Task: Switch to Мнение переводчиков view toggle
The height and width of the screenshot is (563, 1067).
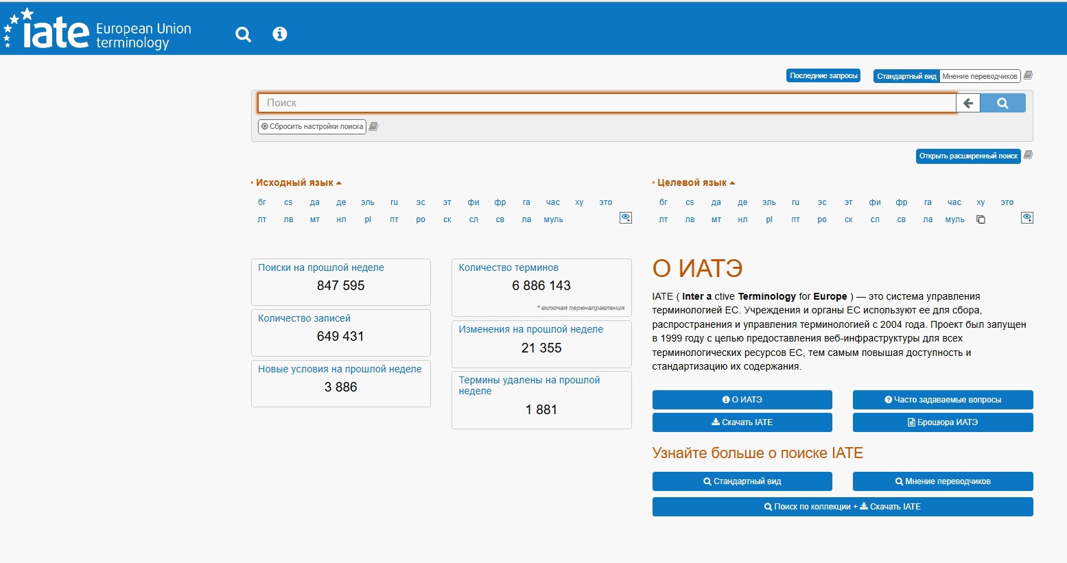Action: click(979, 76)
